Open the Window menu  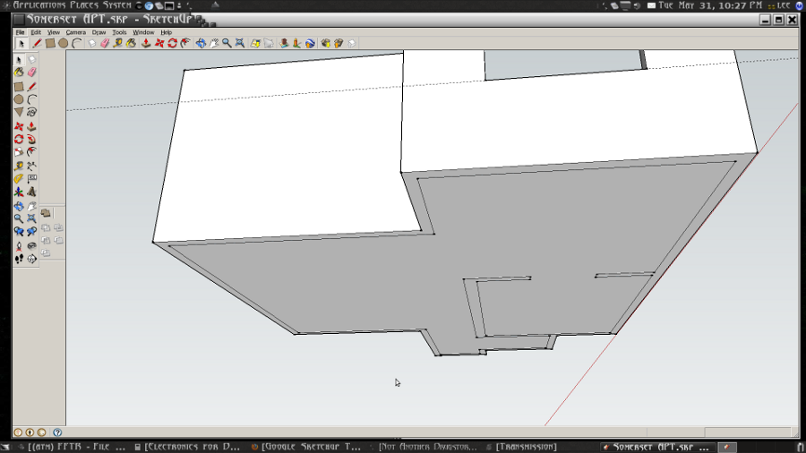point(143,32)
